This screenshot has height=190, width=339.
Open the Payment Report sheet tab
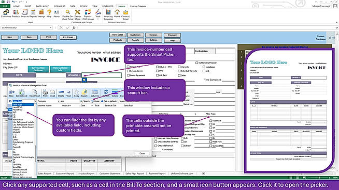(x=157, y=173)
